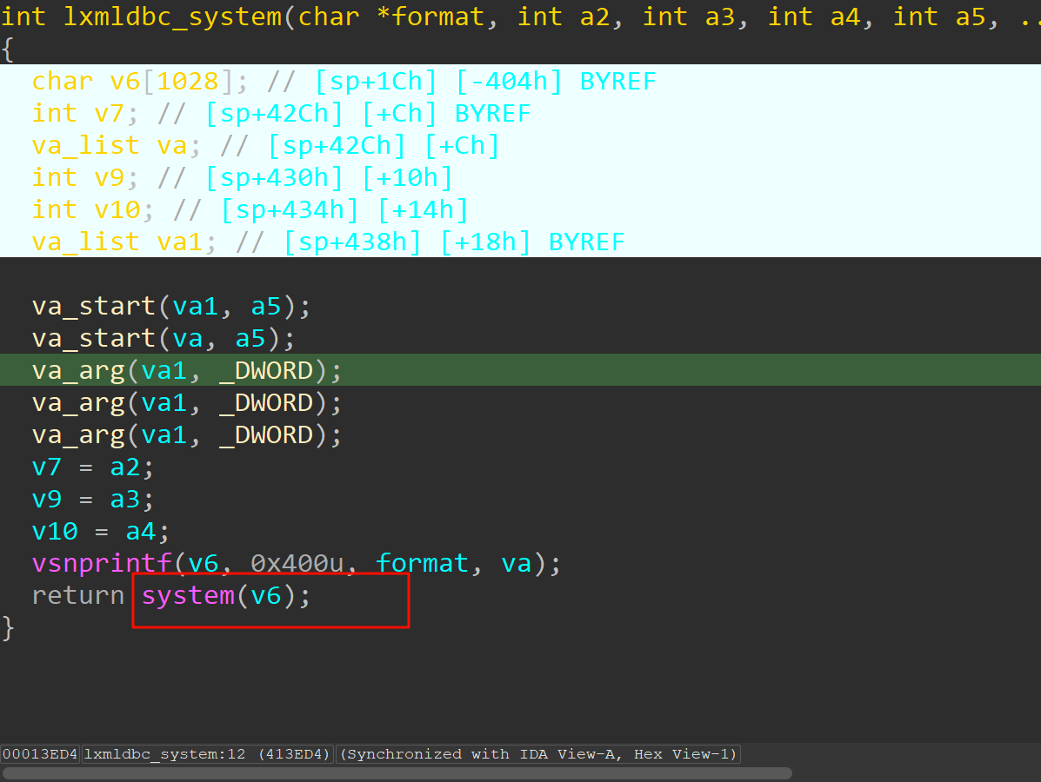Click the [sp+1Ch] stack offset comment
The image size is (1041, 782).
[x=376, y=81]
